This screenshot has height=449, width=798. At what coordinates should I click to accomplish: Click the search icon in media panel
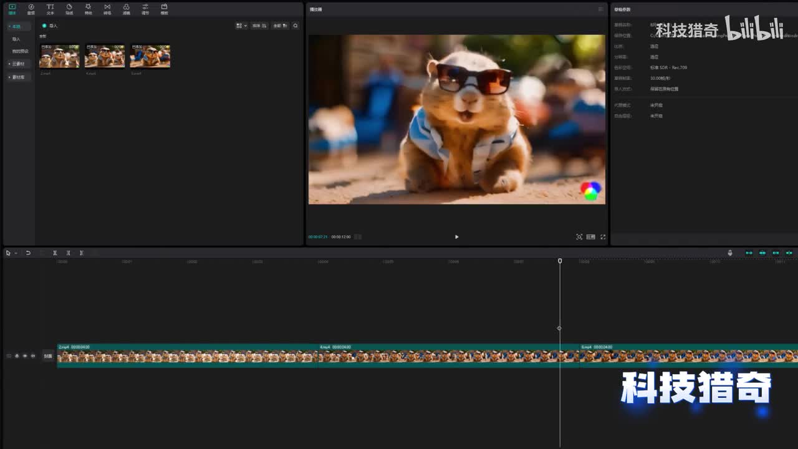tap(296, 26)
